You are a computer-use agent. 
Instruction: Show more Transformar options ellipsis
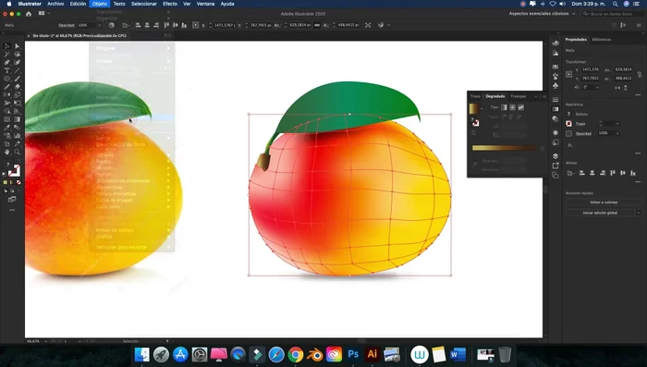coord(638,95)
